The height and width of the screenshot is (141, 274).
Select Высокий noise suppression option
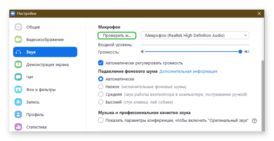point(101,102)
